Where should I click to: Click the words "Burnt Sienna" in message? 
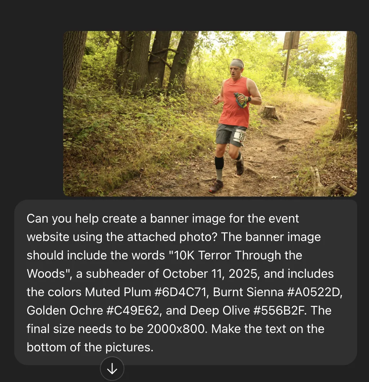pyautogui.click(x=248, y=292)
